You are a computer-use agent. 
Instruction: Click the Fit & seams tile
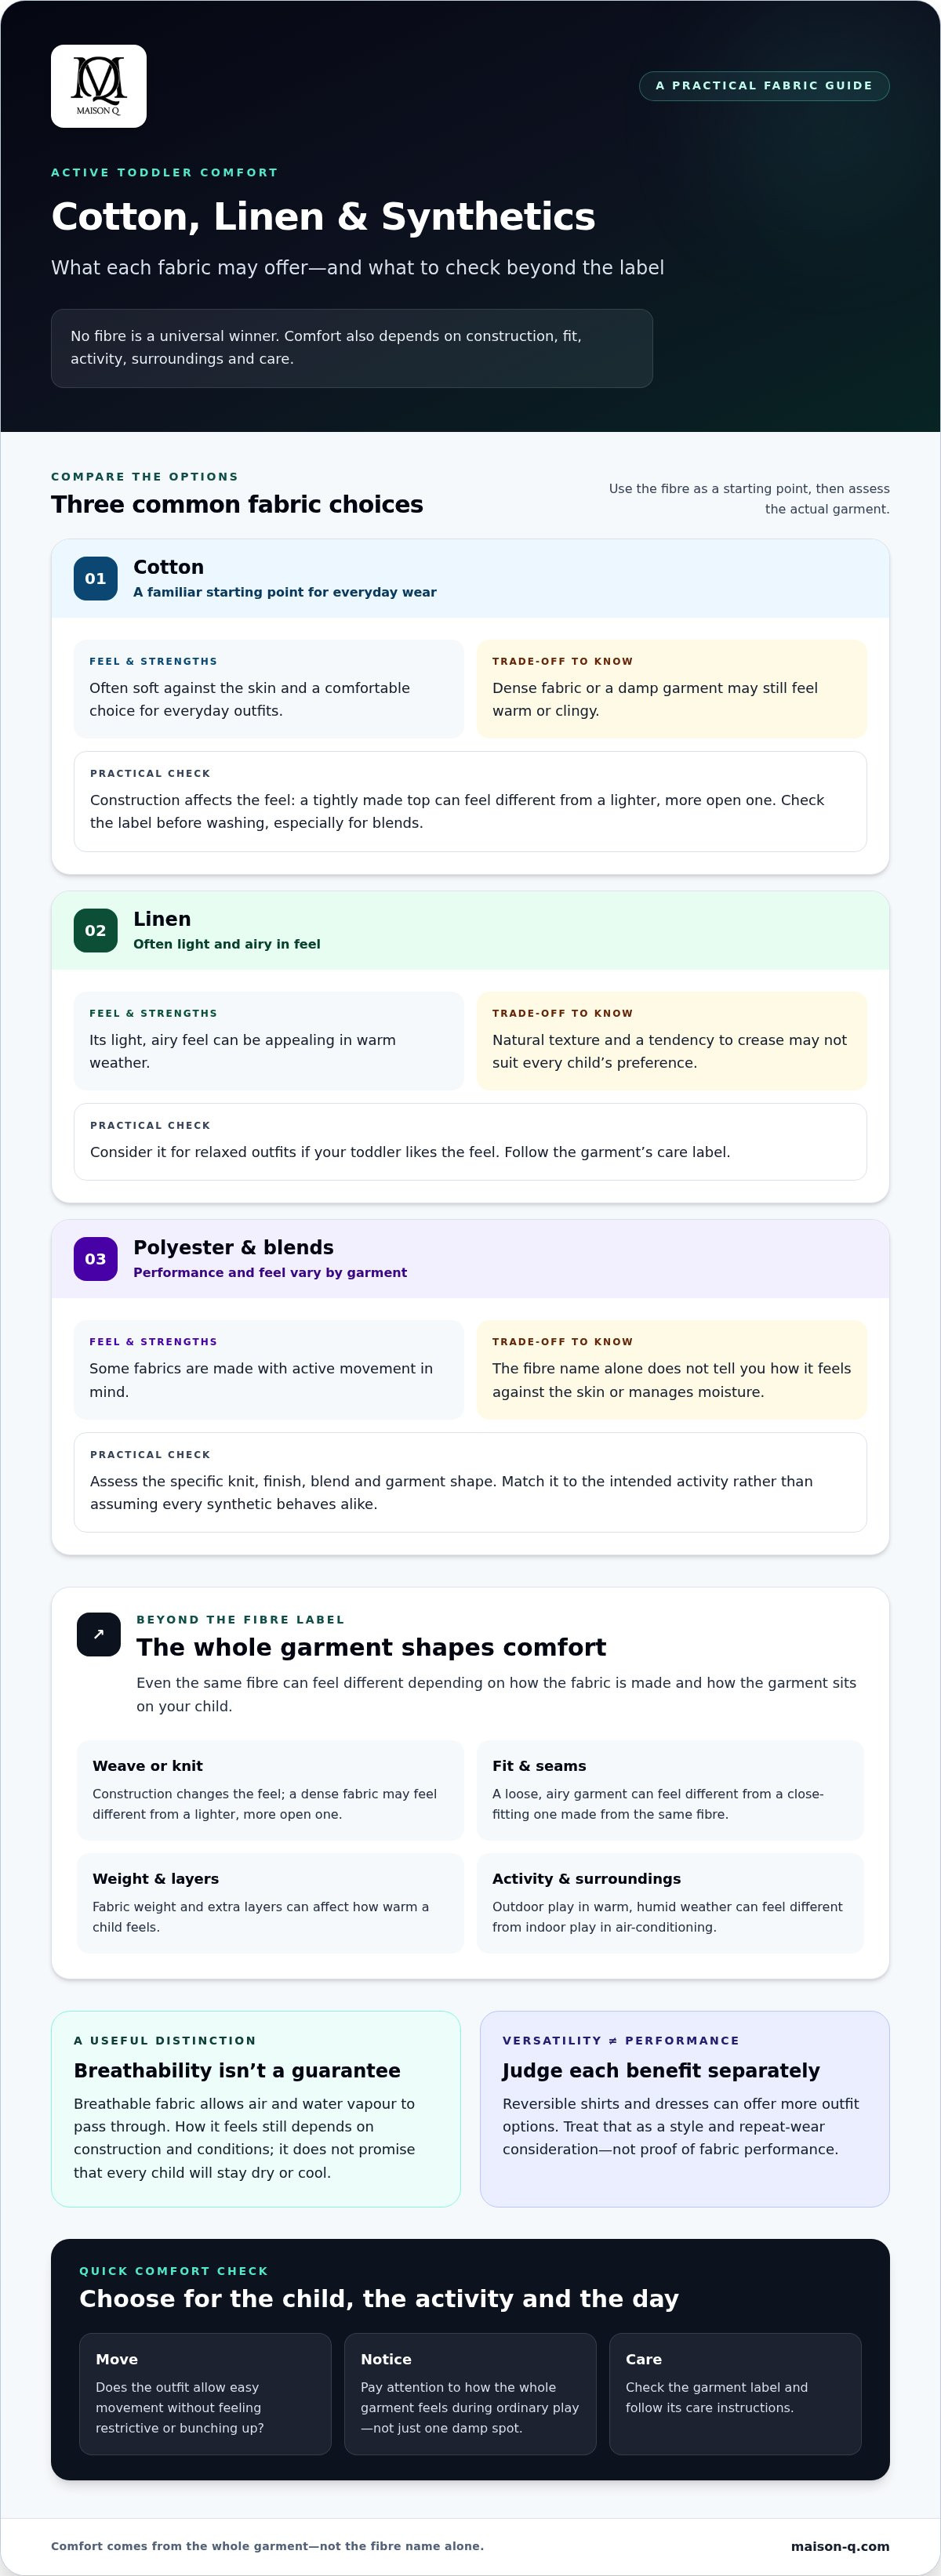(x=670, y=1789)
